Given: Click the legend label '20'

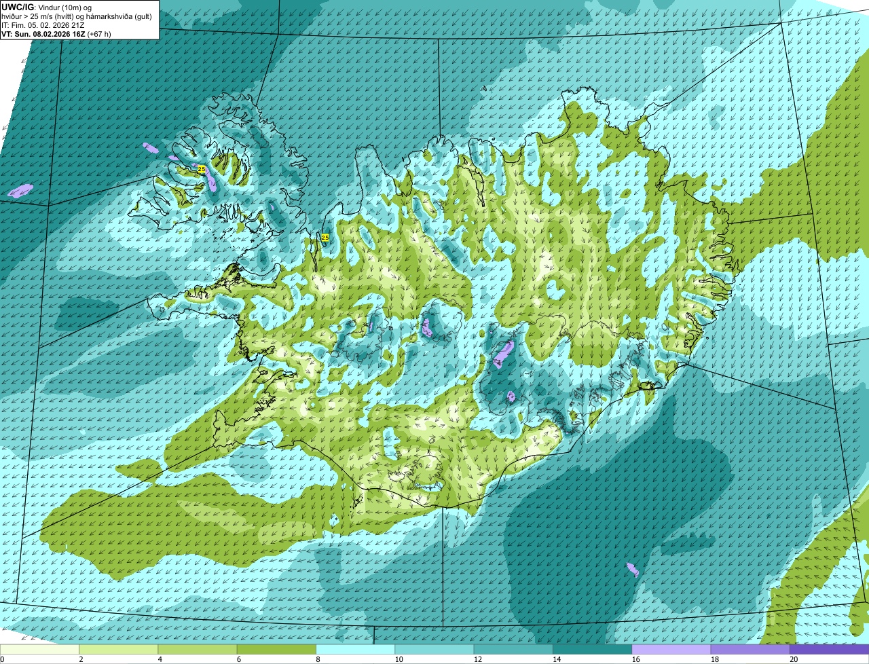Looking at the screenshot, I should point(794,659).
